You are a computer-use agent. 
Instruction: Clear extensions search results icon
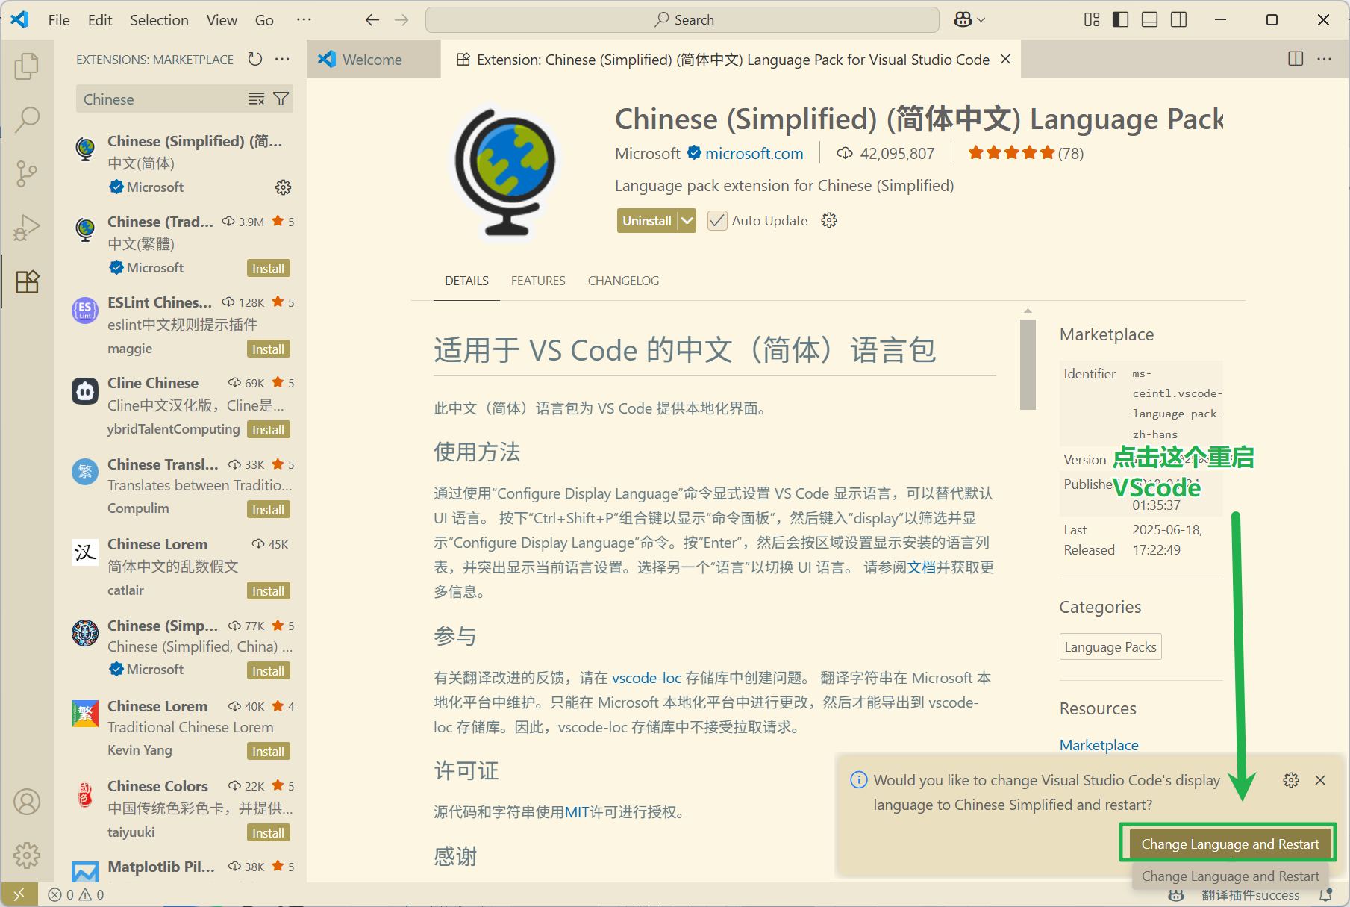pyautogui.click(x=256, y=99)
